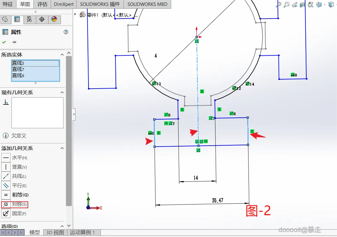The height and width of the screenshot is (237, 337).
Task: Collapse the 所选实体 section
Action: click(62, 55)
